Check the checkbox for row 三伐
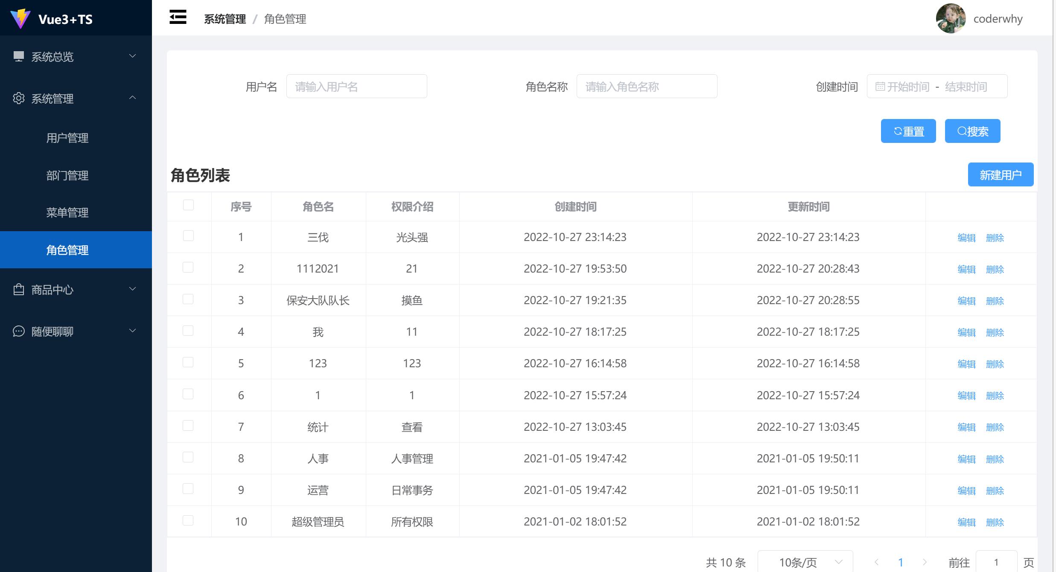The height and width of the screenshot is (572, 1056). pos(188,236)
